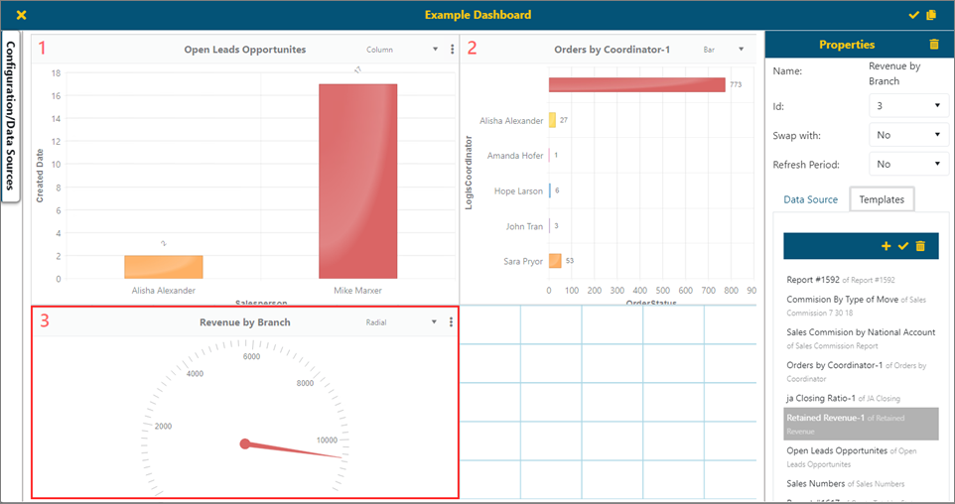Screen dimensions: 955x504
Task: Click the copy icon in the dashboard title bar
Action: 931,15
